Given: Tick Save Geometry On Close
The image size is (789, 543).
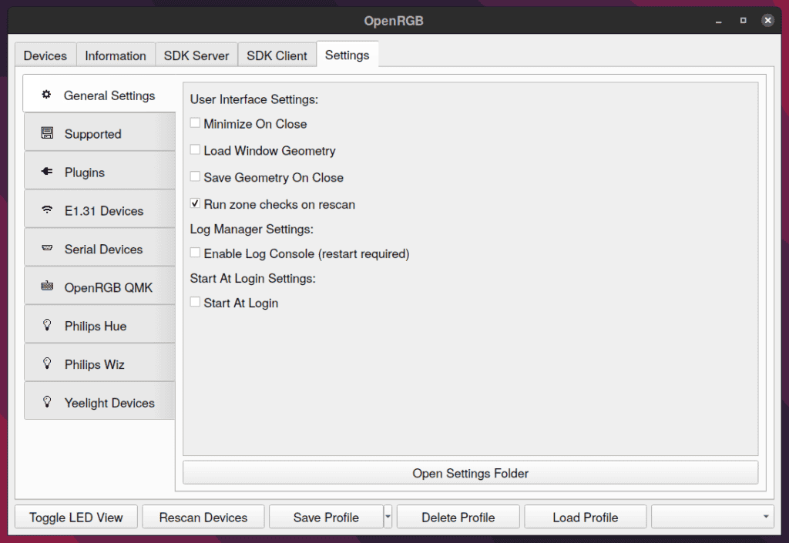Looking at the screenshot, I should pos(195,176).
